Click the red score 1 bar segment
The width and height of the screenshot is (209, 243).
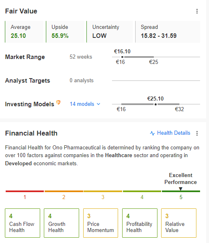(25, 191)
